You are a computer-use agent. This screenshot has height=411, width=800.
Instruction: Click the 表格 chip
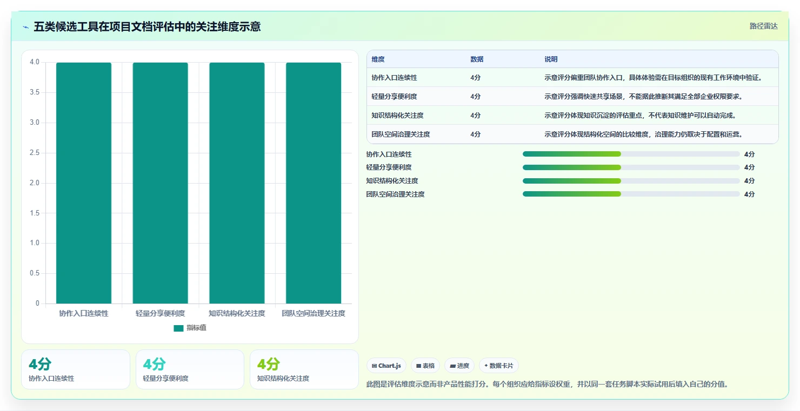pyautogui.click(x=425, y=366)
